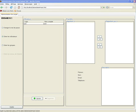Click inside the Appartient à list box
136x112 pixels.
pos(80,43)
